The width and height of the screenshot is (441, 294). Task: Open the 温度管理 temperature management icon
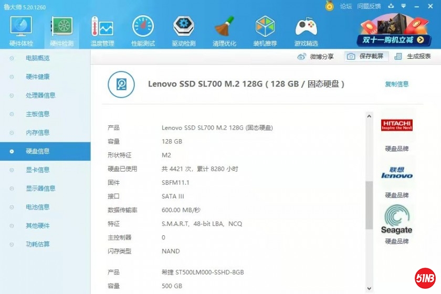(x=102, y=31)
